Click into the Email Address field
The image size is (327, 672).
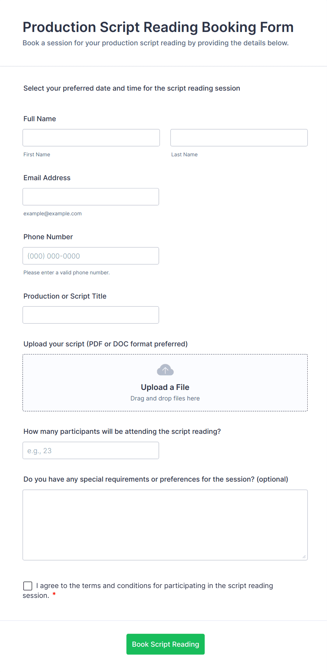point(91,197)
